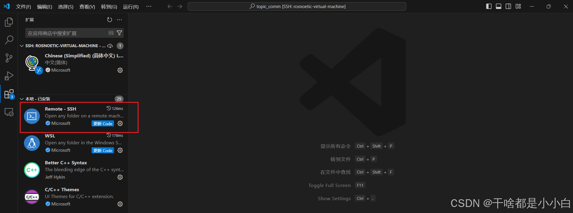This screenshot has width=573, height=213.
Task: Toggle the secondary side bar layout button
Action: click(508, 6)
